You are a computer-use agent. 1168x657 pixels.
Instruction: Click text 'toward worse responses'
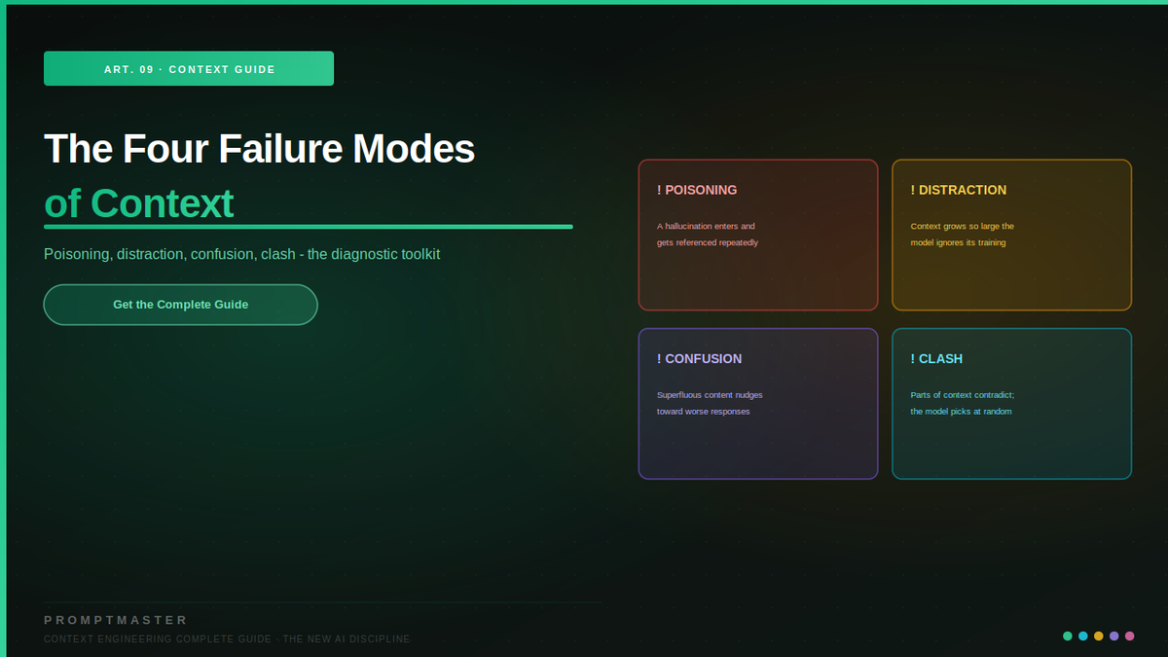[704, 412]
